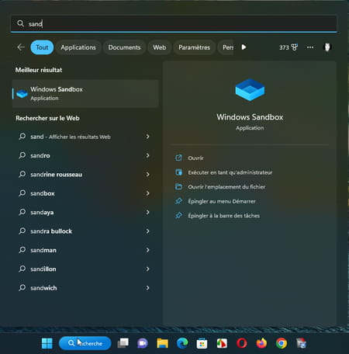Select the 'sandra bullock' web suggestion
The width and height of the screenshot is (349, 354).
coord(85,231)
